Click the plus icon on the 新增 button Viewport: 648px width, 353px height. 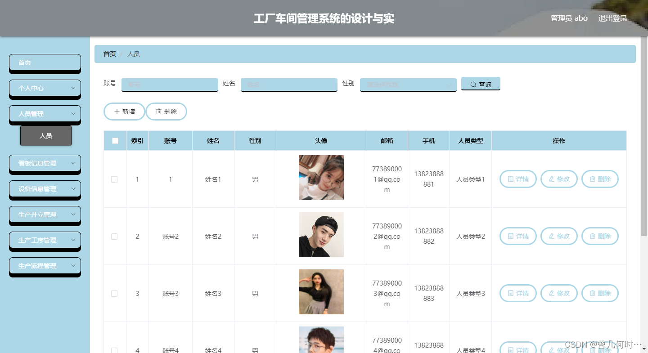(118, 112)
